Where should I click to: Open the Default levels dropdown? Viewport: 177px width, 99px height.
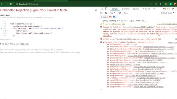(167, 13)
